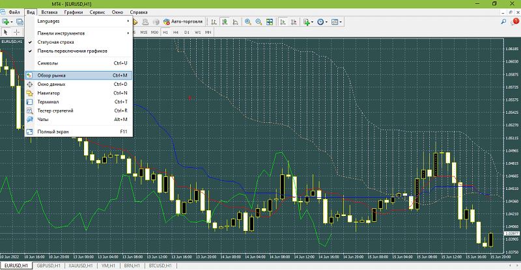The height and width of the screenshot is (270, 521).
Task: Switch to the EURUSD,H1 chart tab
Action: (x=16, y=265)
